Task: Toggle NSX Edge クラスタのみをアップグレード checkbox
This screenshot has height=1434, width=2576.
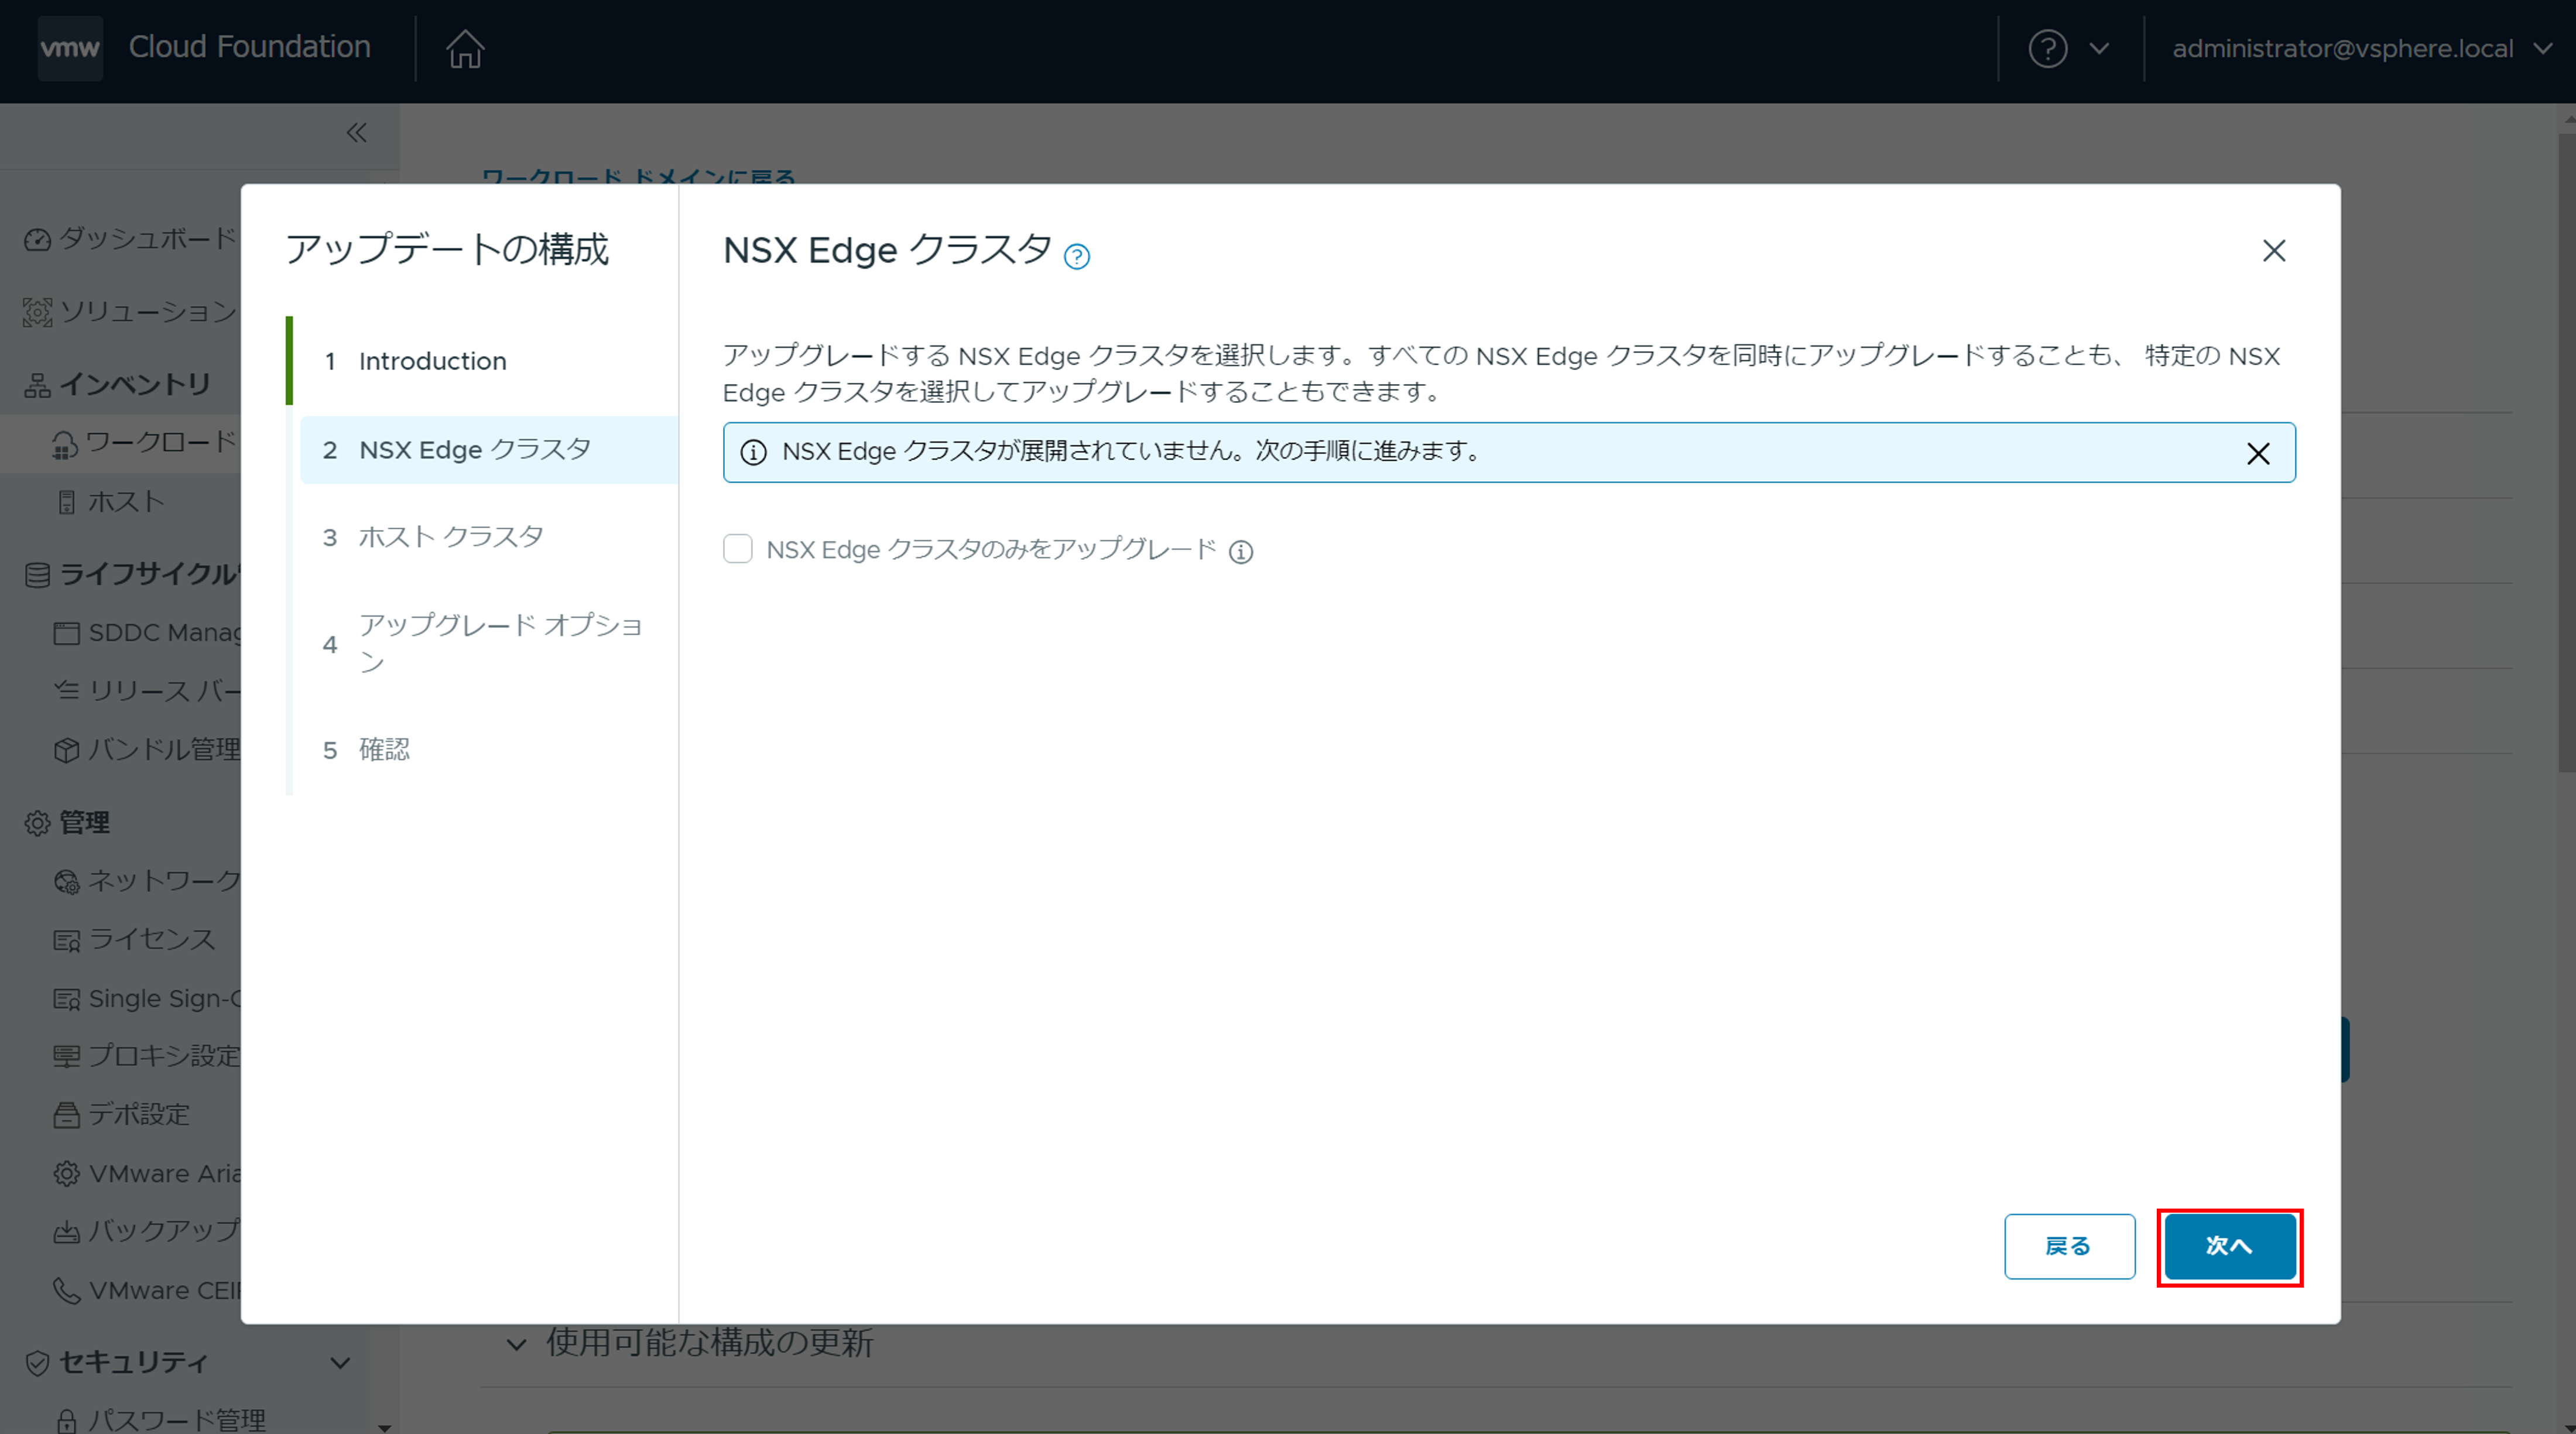Action: click(737, 548)
